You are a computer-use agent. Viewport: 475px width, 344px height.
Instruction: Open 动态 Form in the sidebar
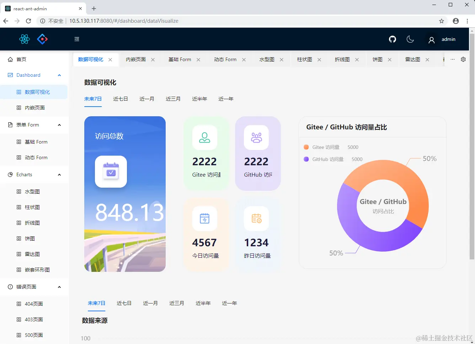[x=34, y=157]
